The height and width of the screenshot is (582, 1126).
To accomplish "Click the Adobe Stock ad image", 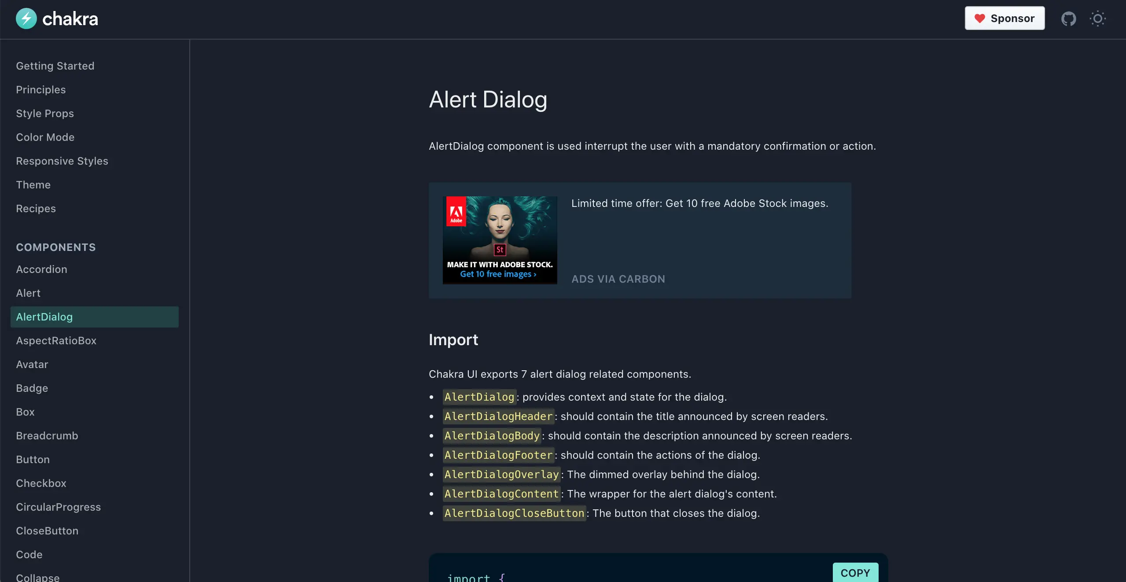I will pyautogui.click(x=500, y=240).
